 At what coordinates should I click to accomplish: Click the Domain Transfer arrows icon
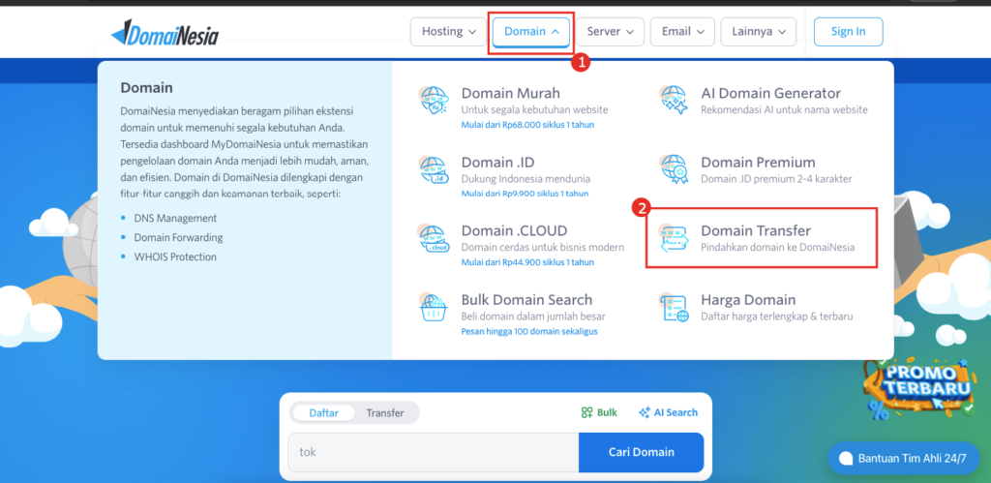[674, 239]
